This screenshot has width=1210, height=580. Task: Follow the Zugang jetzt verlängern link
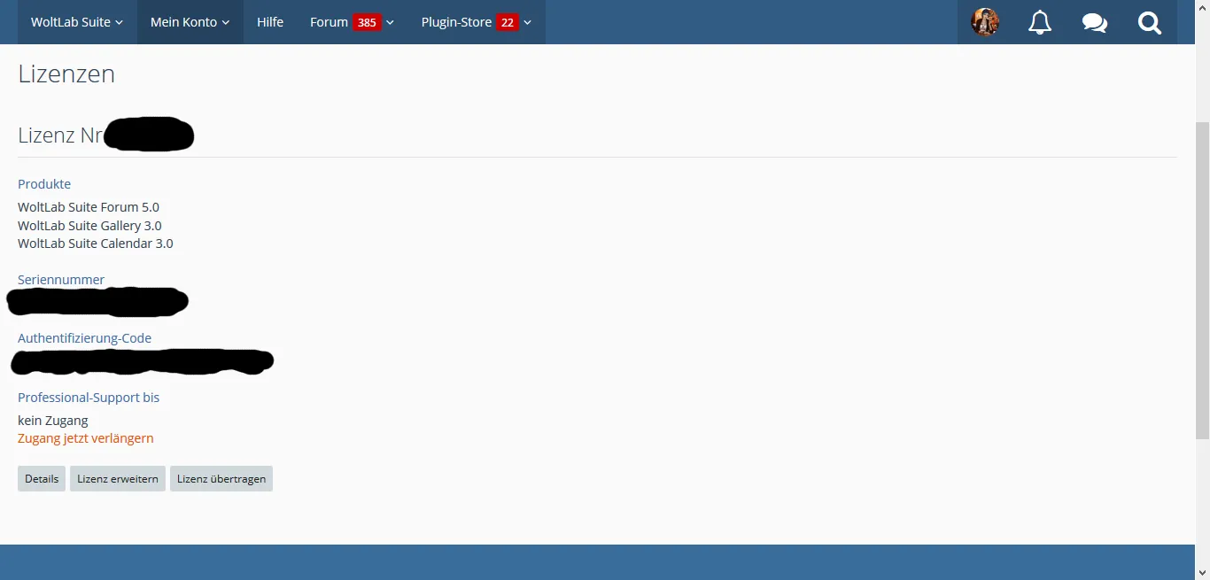click(x=86, y=438)
